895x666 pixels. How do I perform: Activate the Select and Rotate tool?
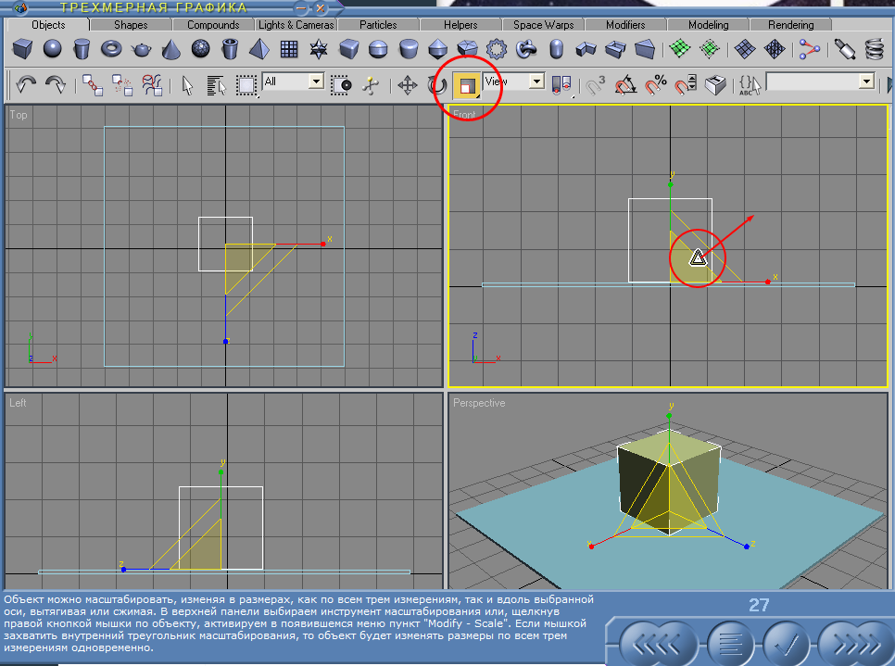coord(437,85)
